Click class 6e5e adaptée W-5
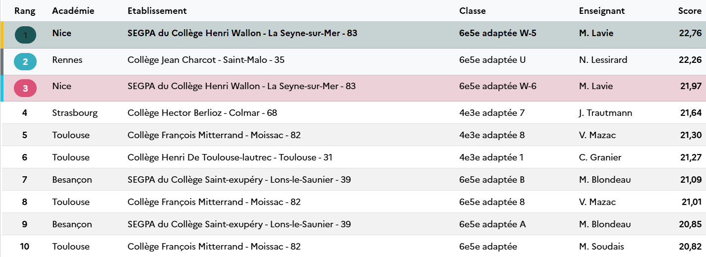The image size is (706, 257). (x=498, y=33)
